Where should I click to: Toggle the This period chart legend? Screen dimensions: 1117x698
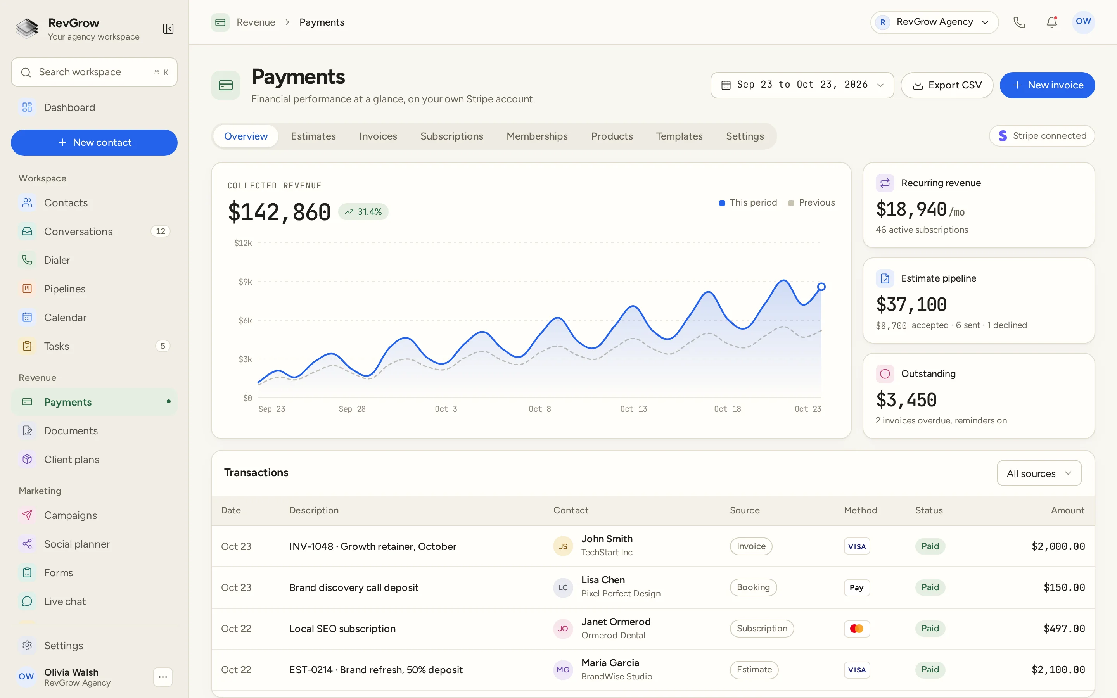coord(748,203)
